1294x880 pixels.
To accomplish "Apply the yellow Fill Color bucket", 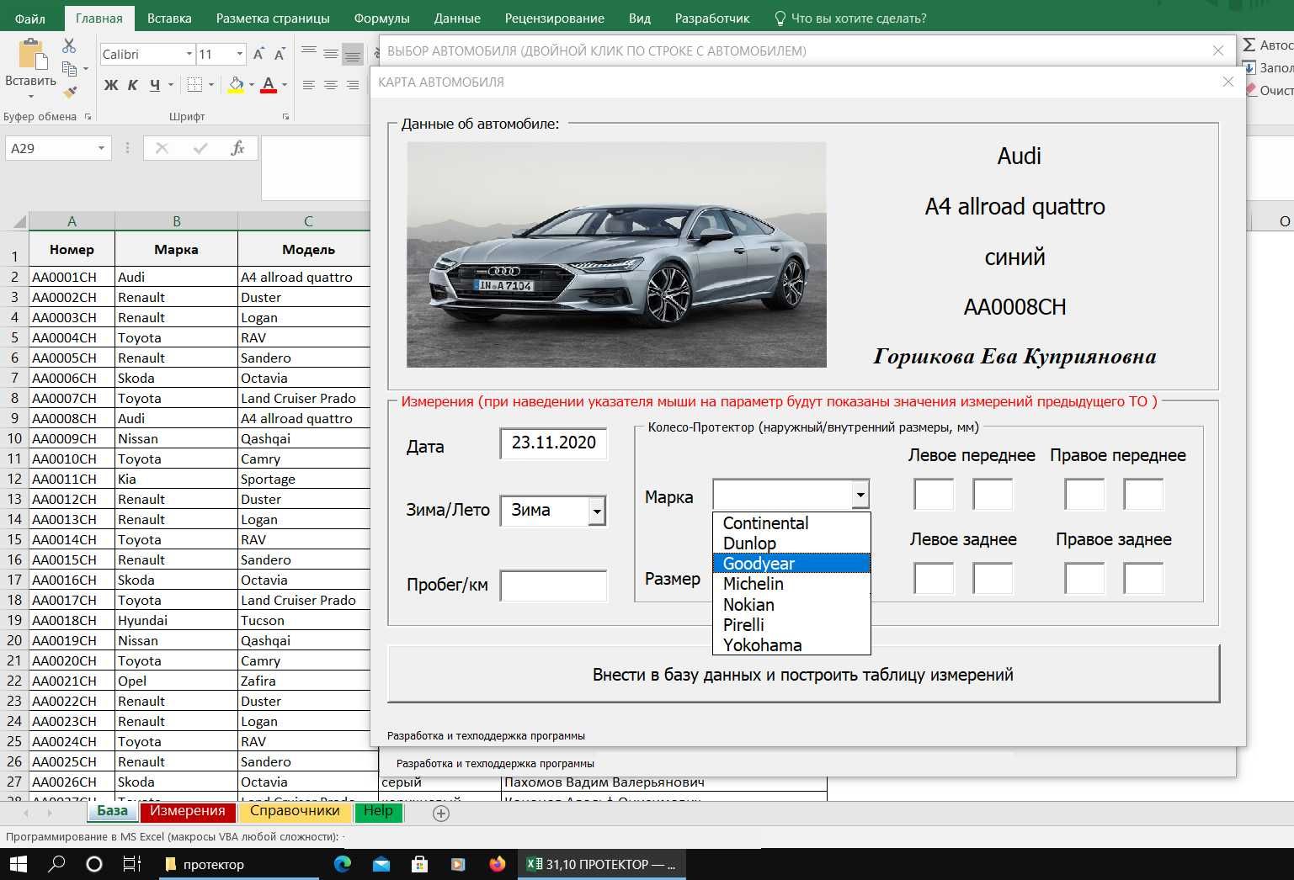I will point(236,84).
